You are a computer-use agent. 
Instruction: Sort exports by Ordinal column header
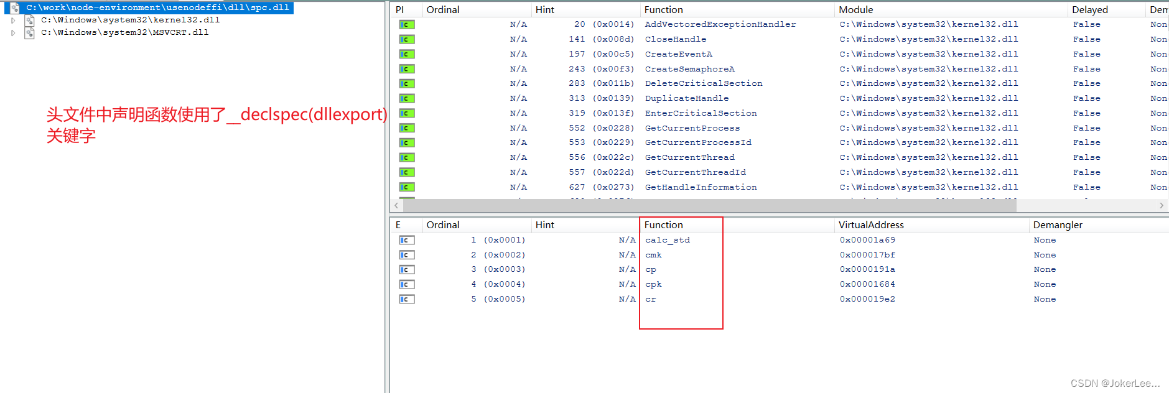(476, 224)
